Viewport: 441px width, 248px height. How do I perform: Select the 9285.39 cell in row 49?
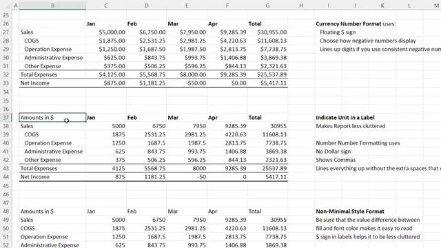(227, 220)
